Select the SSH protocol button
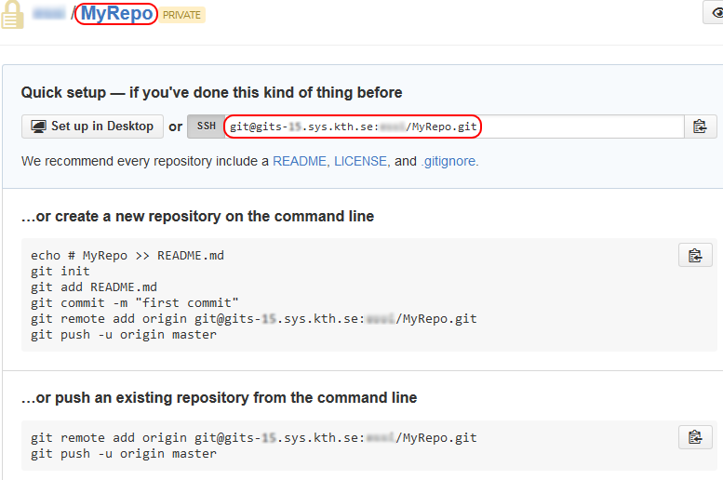Screen dimensions: 723x480 205,127
